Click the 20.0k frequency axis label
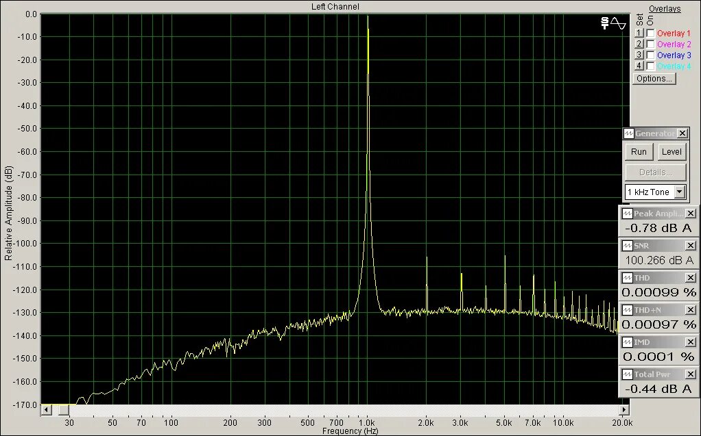Viewport: 701px width, 436px height. click(622, 423)
